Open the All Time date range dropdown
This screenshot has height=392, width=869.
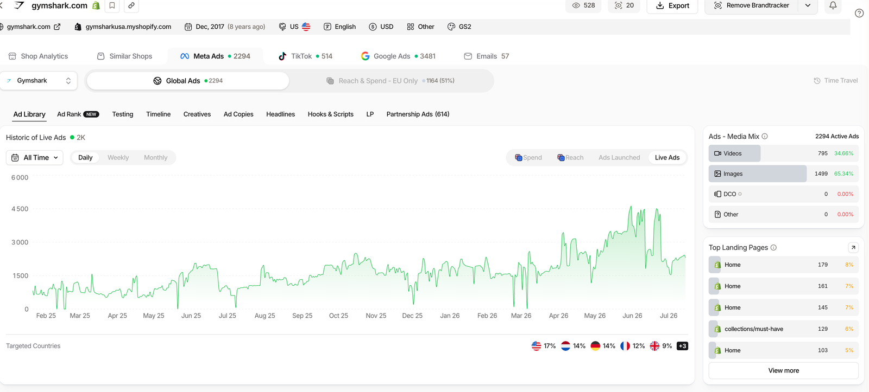(35, 158)
